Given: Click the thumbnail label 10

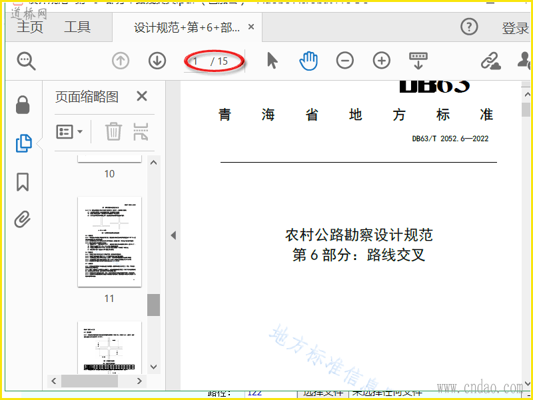Looking at the screenshot, I should pos(109,174).
